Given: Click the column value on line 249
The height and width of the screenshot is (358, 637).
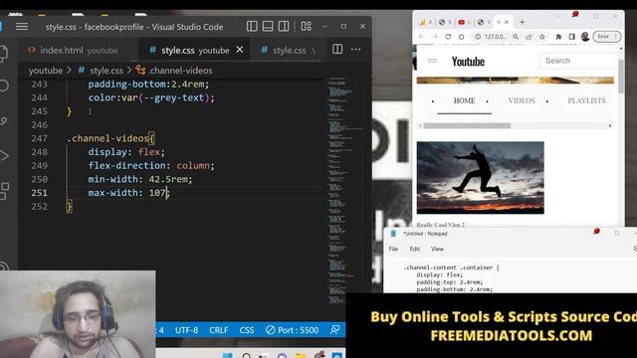Looking at the screenshot, I should tap(193, 166).
